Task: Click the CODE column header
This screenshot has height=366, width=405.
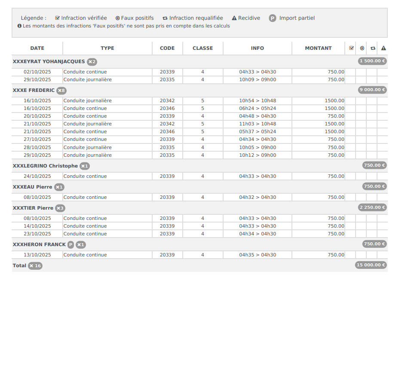Action: click(x=167, y=48)
